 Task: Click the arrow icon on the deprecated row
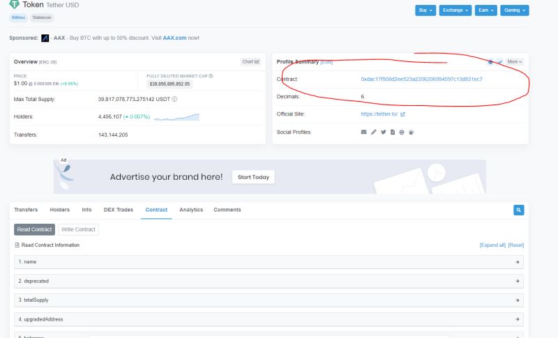[517, 281]
